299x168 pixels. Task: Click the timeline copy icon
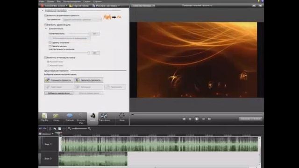[x=55, y=129]
